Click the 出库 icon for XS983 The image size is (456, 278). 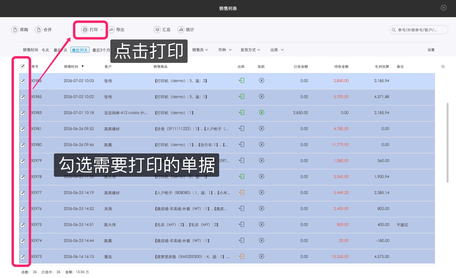point(242,113)
